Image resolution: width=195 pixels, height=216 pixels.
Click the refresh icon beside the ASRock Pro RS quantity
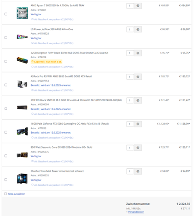pos(138,77)
